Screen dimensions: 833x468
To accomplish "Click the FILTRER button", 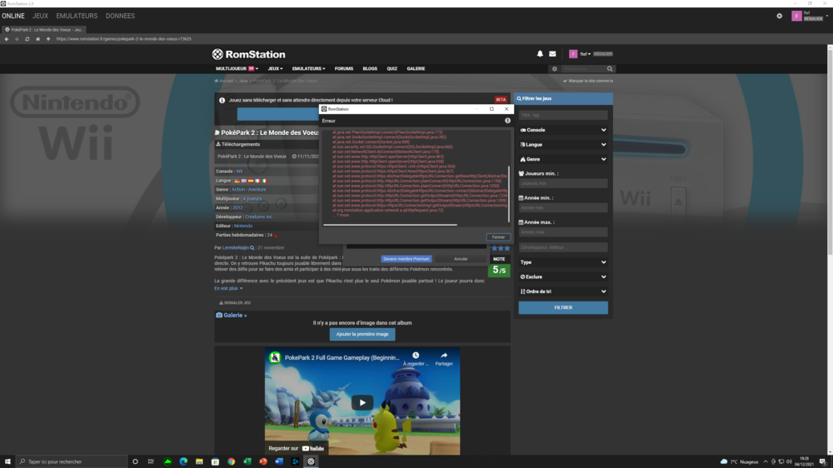I will pyautogui.click(x=563, y=307).
